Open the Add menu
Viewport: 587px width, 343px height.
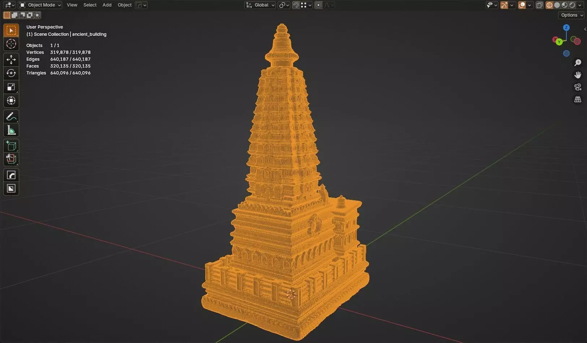(107, 5)
